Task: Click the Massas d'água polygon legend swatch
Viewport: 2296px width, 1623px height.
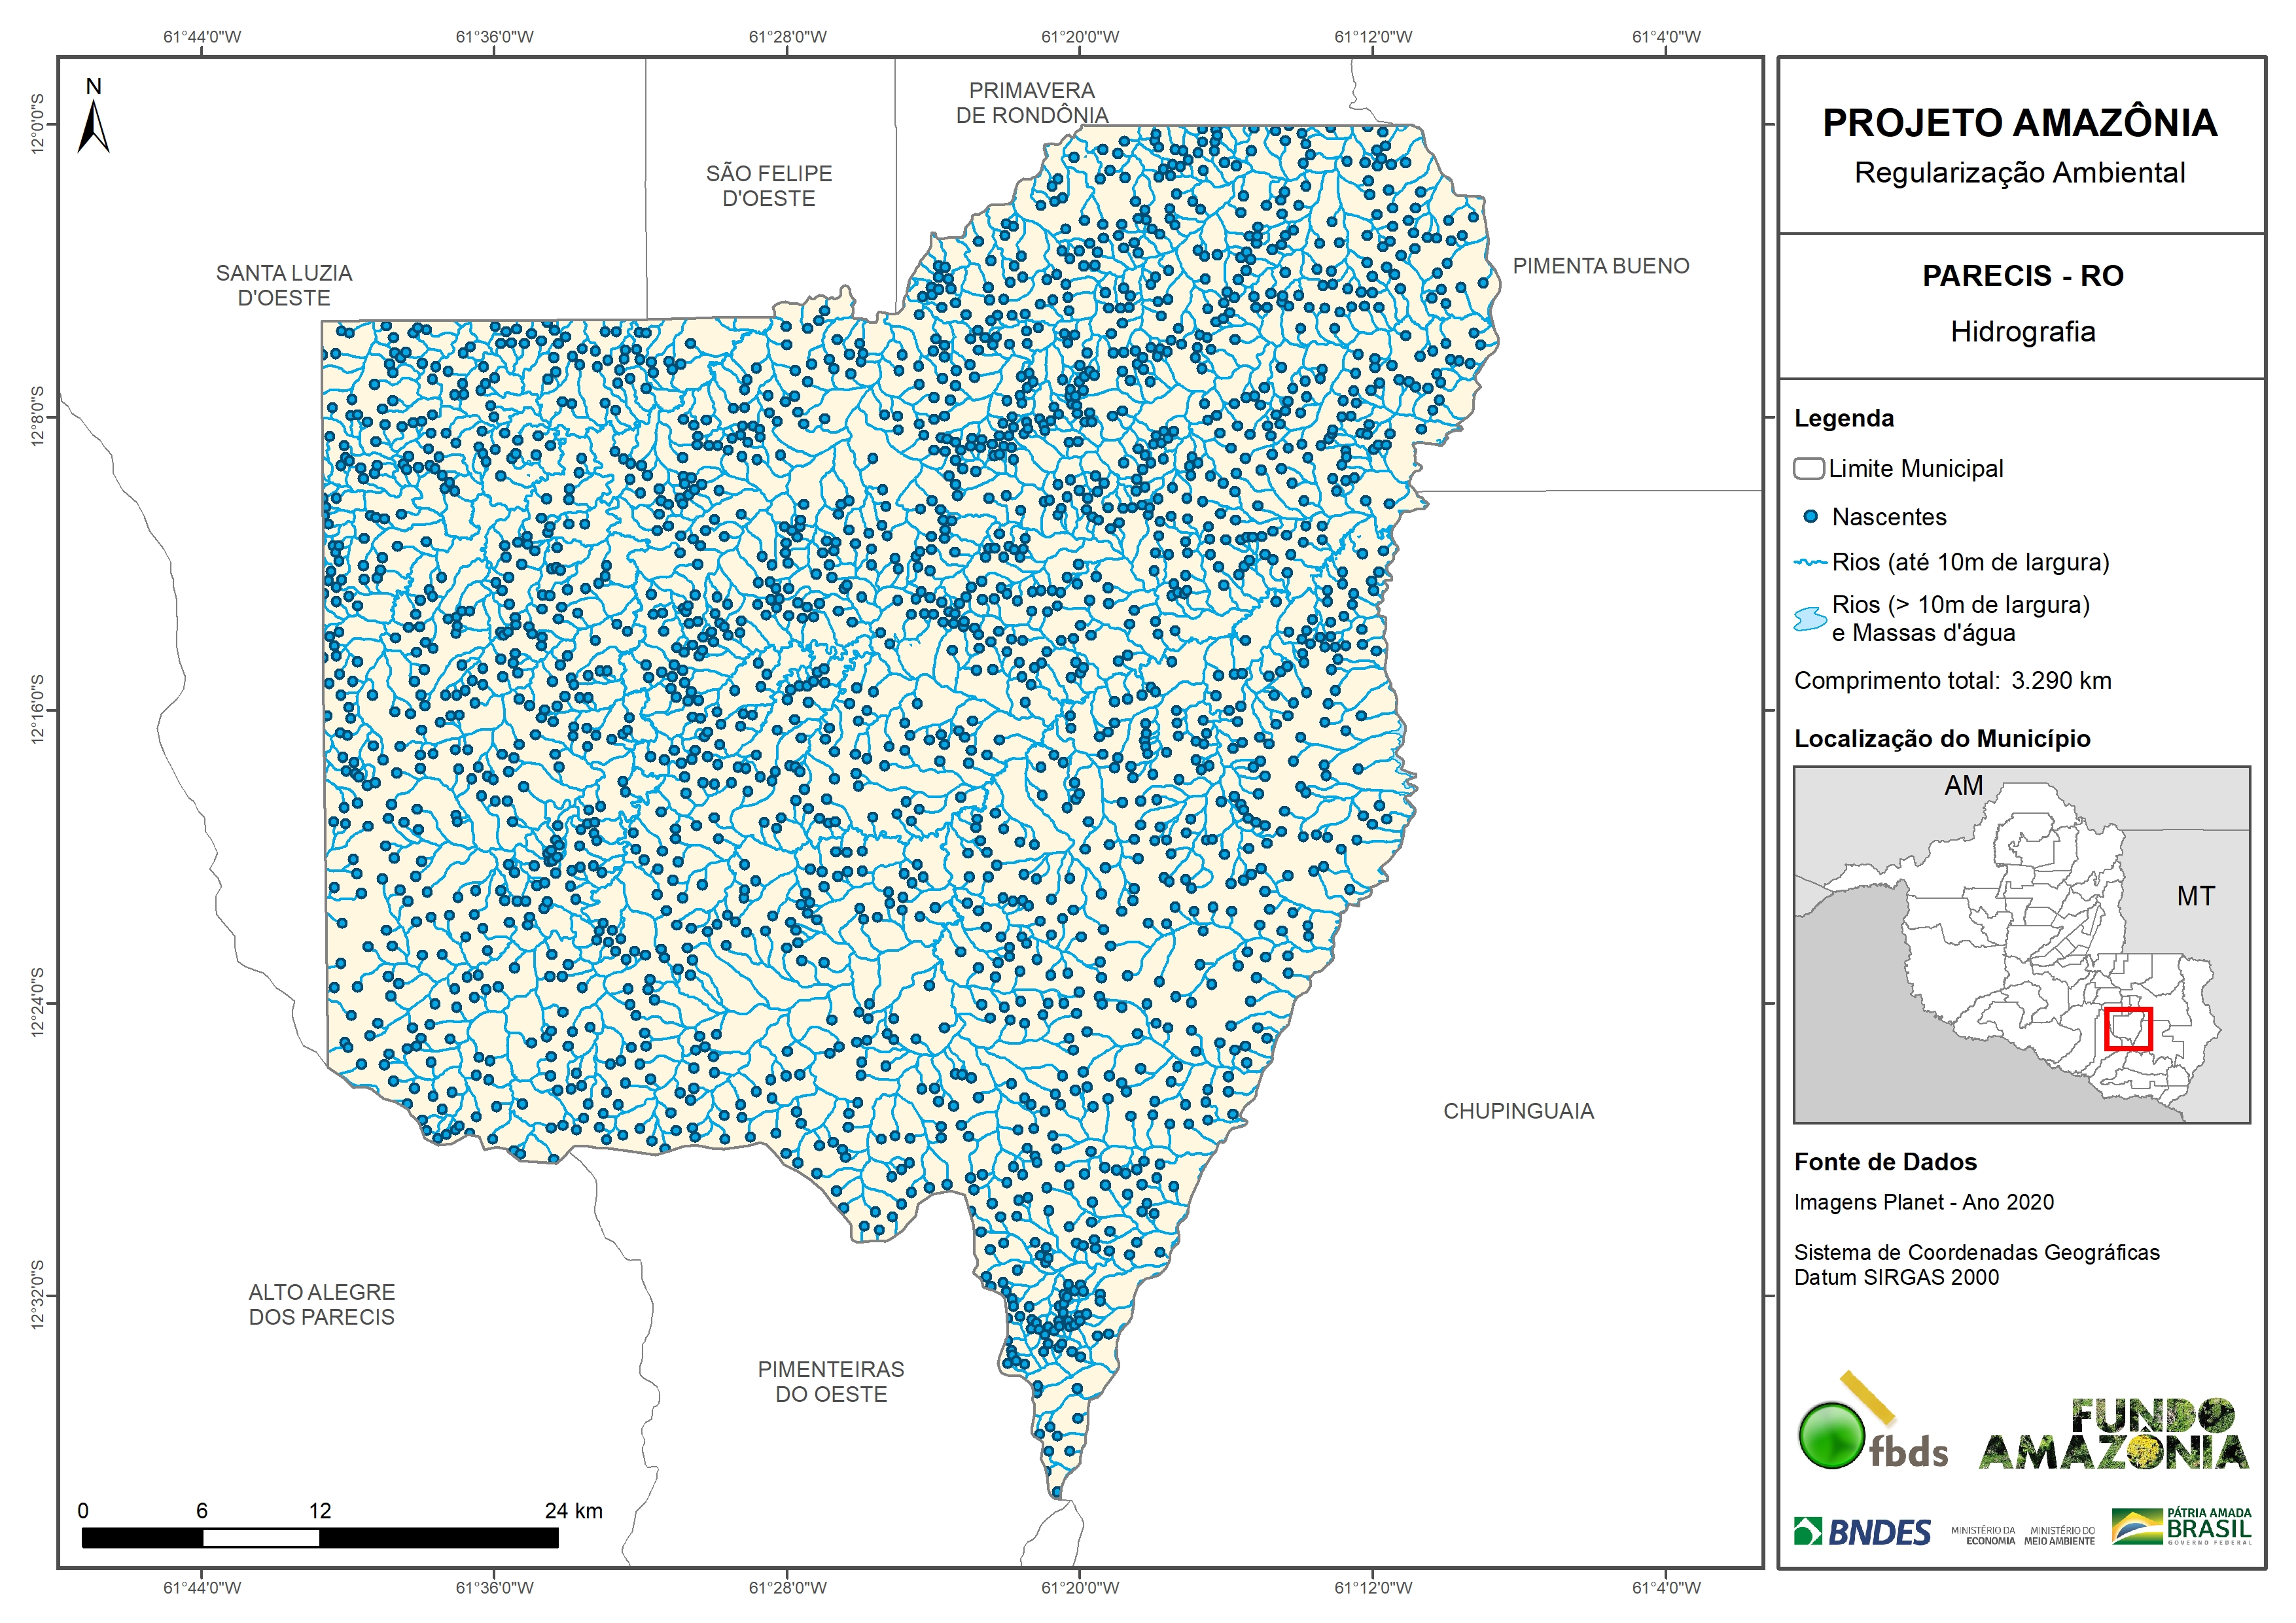Action: click(x=1809, y=619)
